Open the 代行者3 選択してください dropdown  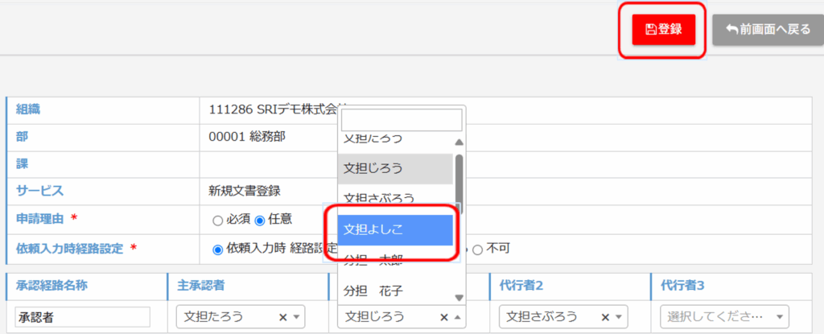[x=724, y=317]
